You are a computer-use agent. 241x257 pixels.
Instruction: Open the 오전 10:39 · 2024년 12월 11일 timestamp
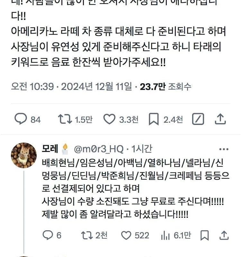tap(71, 86)
